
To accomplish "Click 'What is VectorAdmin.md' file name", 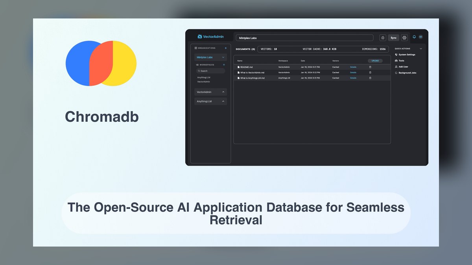I will click(x=253, y=73).
